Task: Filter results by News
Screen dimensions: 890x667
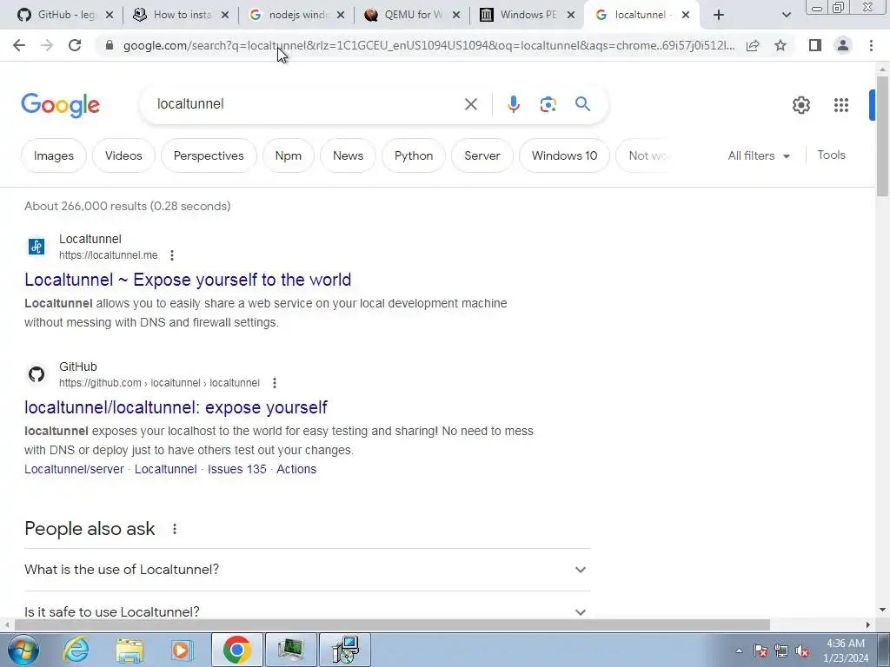Action: coord(348,155)
